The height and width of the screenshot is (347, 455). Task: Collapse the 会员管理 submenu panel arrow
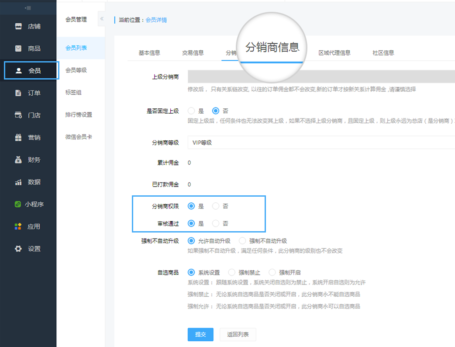coord(102,19)
